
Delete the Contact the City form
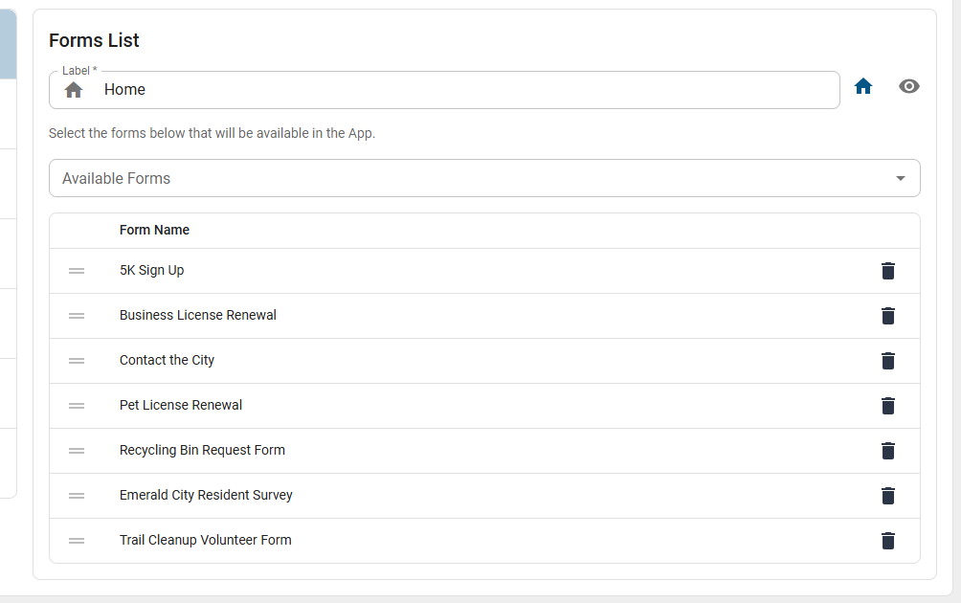[887, 361]
